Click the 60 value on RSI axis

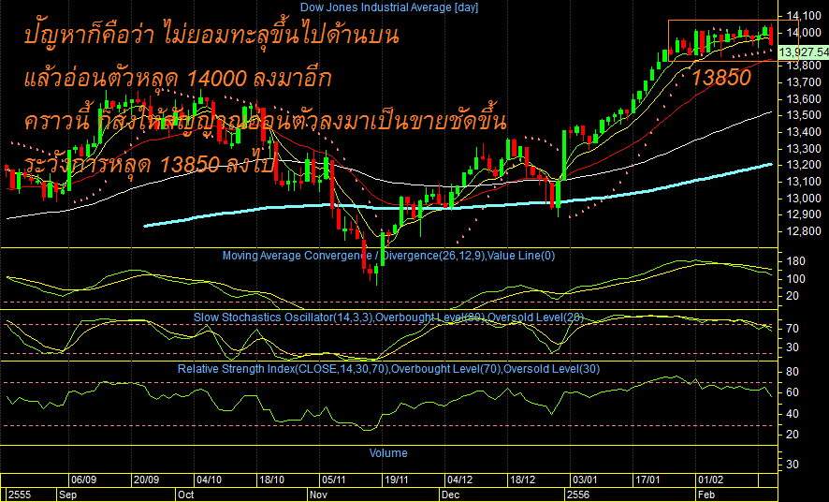click(x=793, y=392)
